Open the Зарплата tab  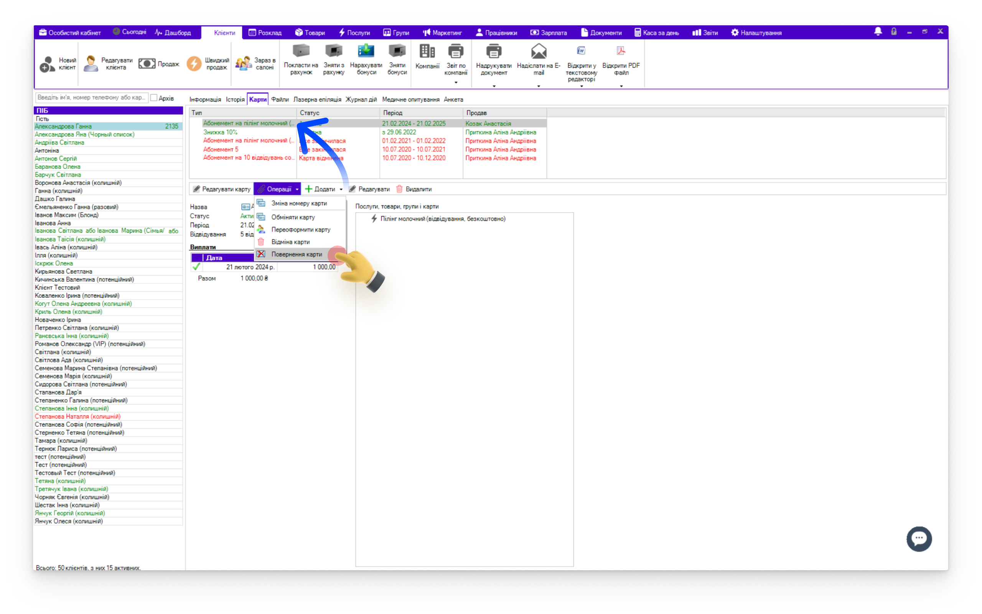coord(549,33)
